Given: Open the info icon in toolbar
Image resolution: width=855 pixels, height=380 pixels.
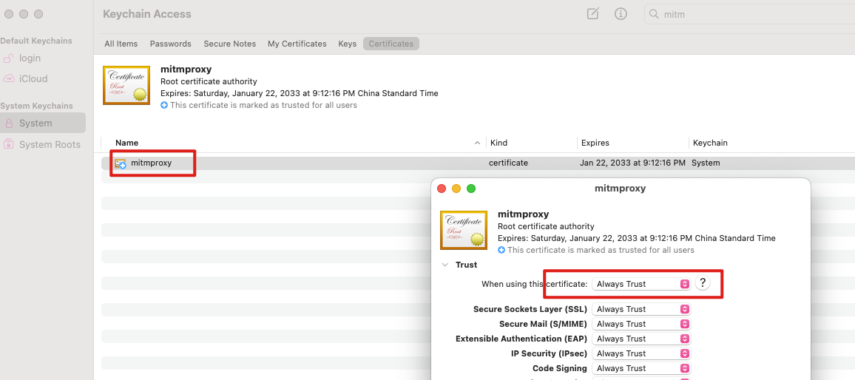Looking at the screenshot, I should pyautogui.click(x=621, y=14).
